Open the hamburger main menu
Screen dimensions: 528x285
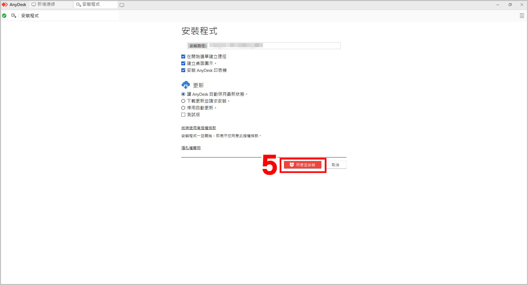pyautogui.click(x=522, y=16)
